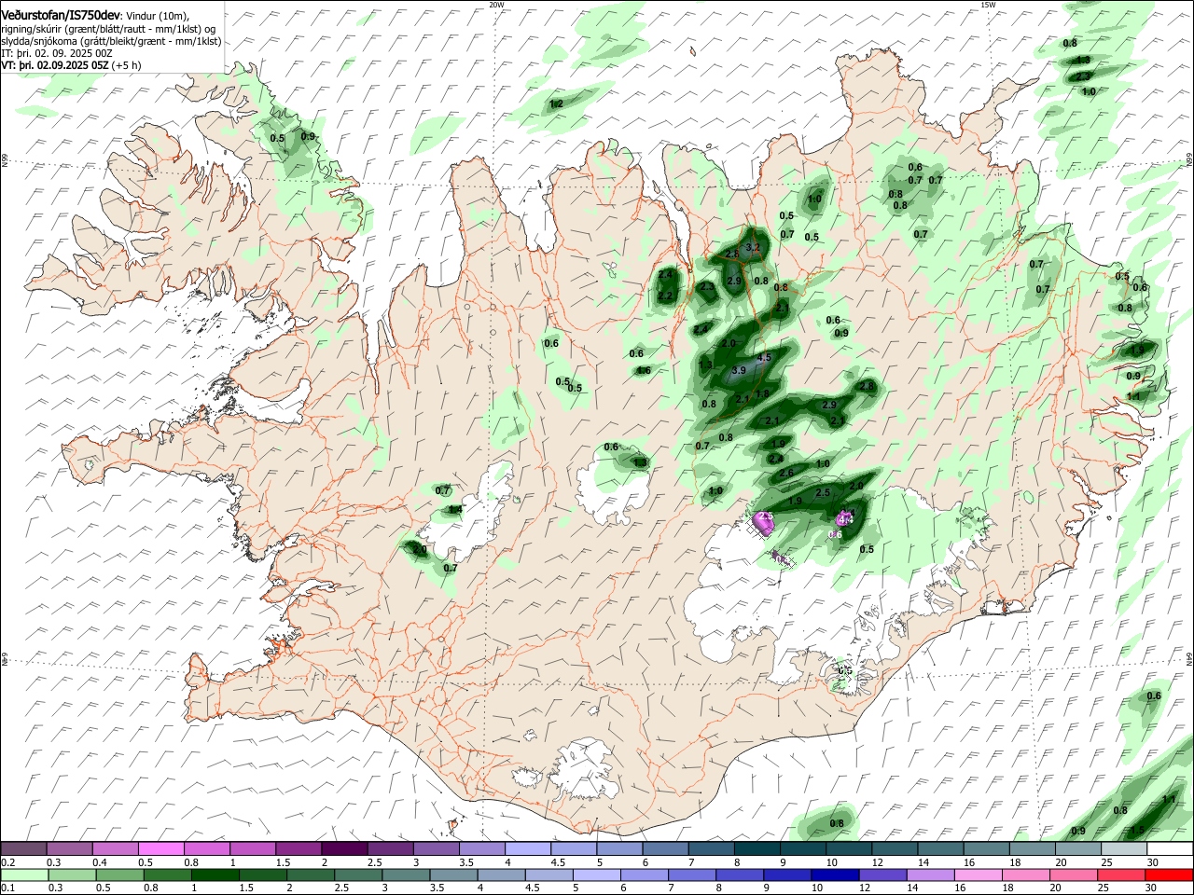
Task: Click the snow legend swatch for 14–16 mm
Action: (939, 849)
